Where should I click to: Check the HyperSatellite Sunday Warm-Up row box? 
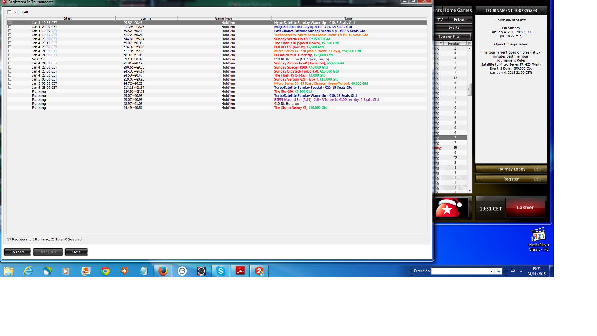click(10, 23)
